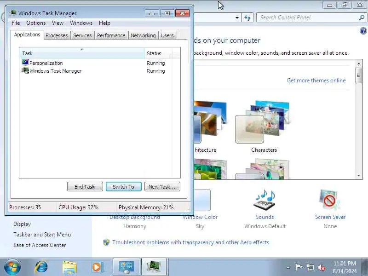The width and height of the screenshot is (368, 276).
Task: Open the Action Center flag icon
Action: tap(299, 267)
